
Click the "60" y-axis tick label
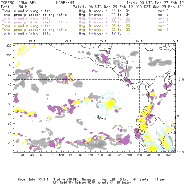pyautogui.click(x=9, y=123)
